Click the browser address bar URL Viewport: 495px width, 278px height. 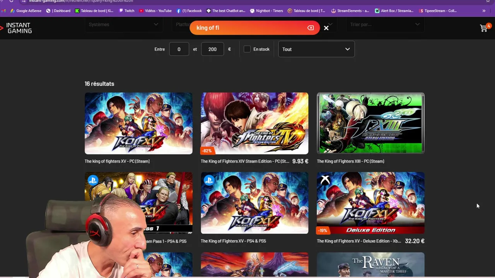[x=81, y=1]
